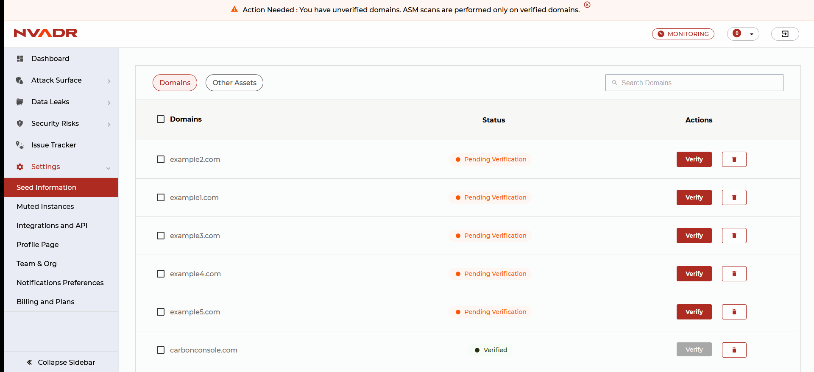Delete carbonconsole.com with the trash icon
The width and height of the screenshot is (814, 372).
click(734, 350)
